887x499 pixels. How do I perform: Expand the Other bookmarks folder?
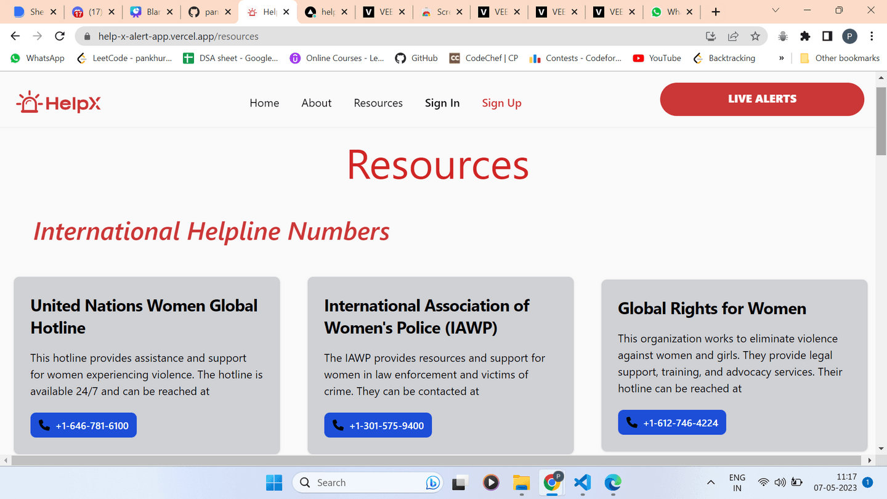(x=840, y=58)
